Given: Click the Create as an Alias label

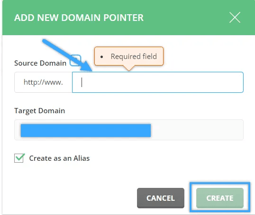Looking at the screenshot, I should pos(59,158).
